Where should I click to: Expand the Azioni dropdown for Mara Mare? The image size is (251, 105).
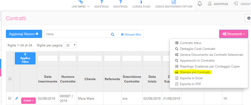pyautogui.click(x=28, y=101)
